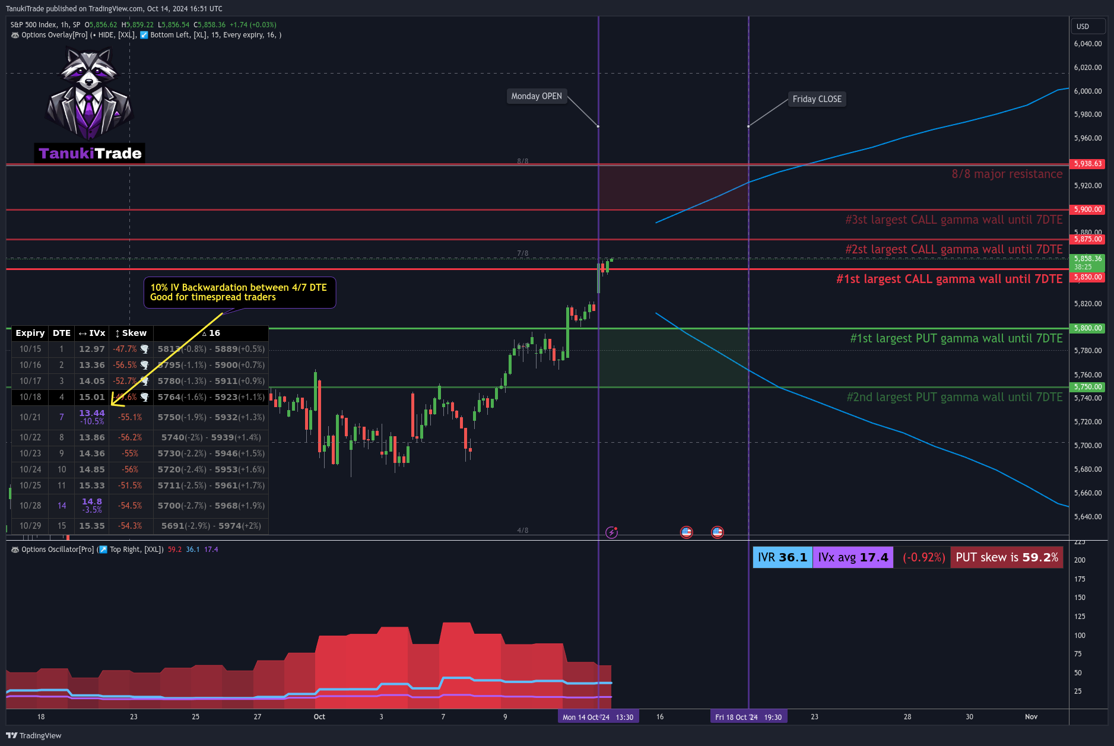This screenshot has height=746, width=1114.
Task: Click the IVR 36.1 badge
Action: tap(782, 557)
